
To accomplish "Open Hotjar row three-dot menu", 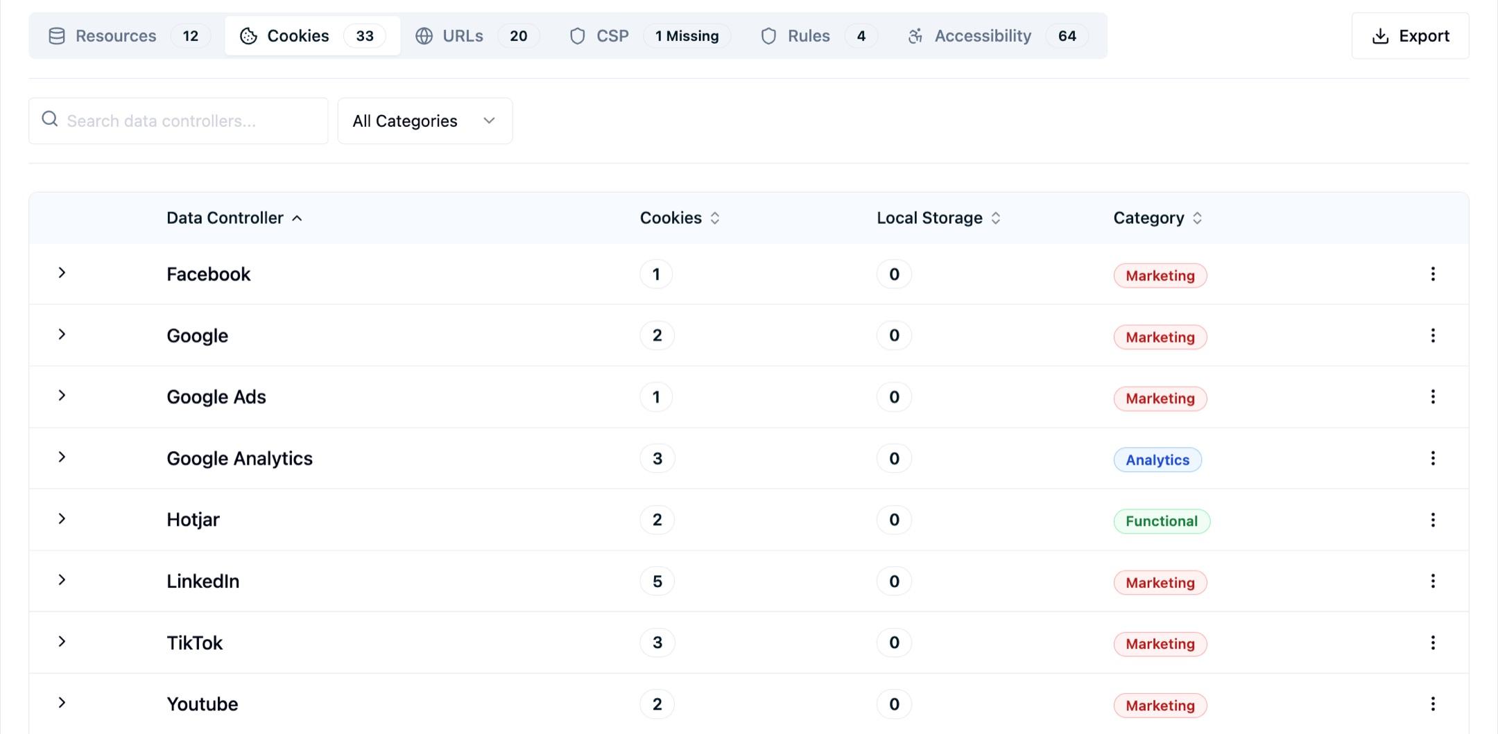I will (x=1433, y=520).
